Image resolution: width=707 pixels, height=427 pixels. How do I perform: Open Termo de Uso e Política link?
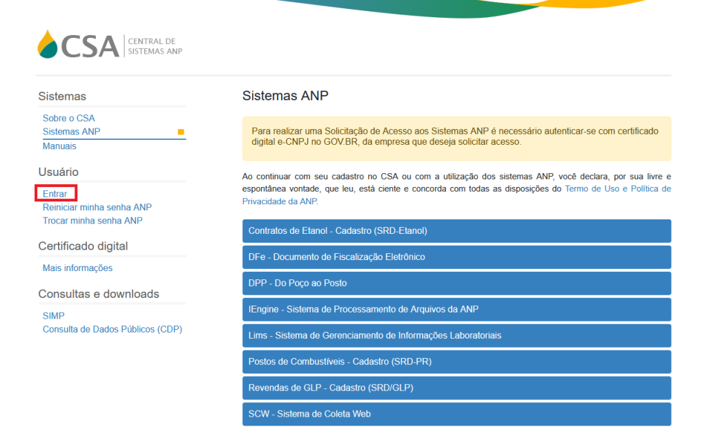617,188
